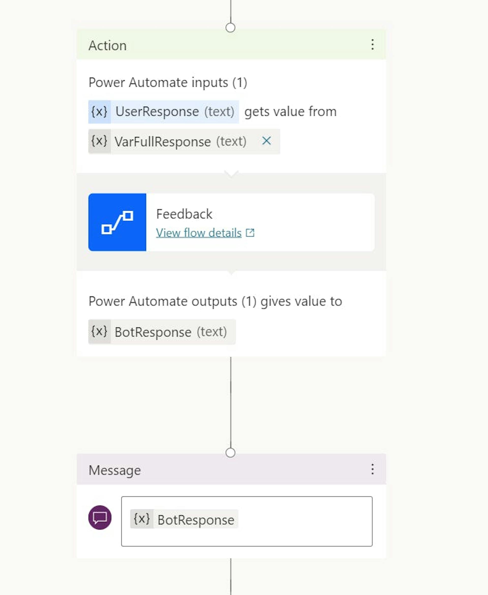This screenshot has height=595, width=488.
Task: Click the purple message speech bubble icon
Action: tap(100, 518)
